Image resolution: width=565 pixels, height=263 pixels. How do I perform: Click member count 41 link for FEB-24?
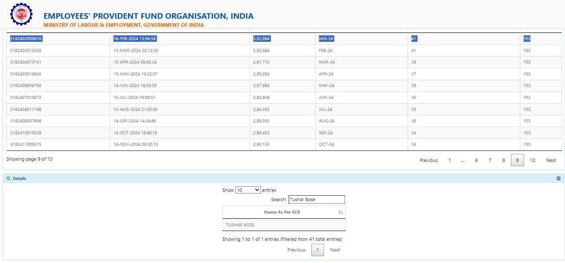click(x=414, y=51)
